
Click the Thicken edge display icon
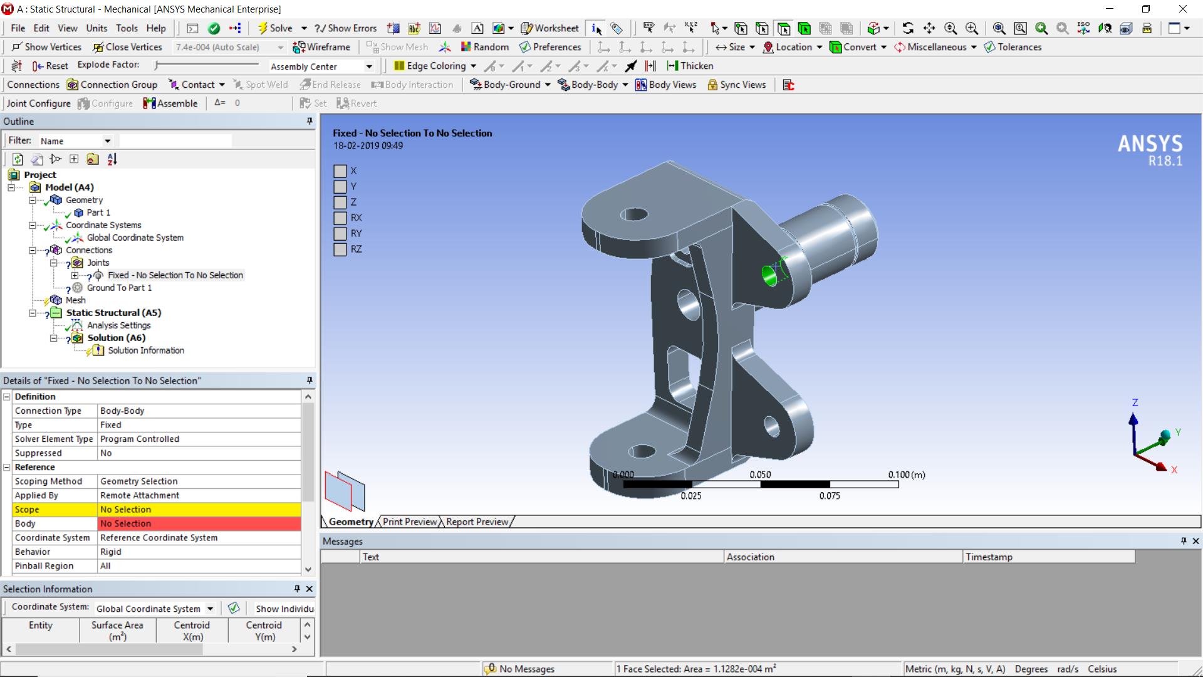672,66
